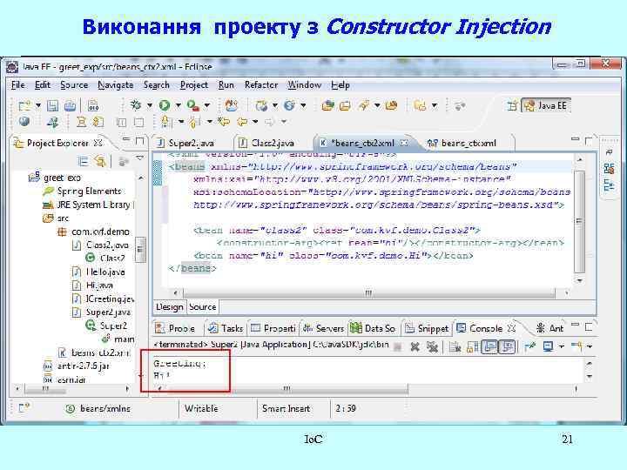Open the Display Selected Console dropdown arrow
This screenshot has width=627, height=470.
point(562,347)
